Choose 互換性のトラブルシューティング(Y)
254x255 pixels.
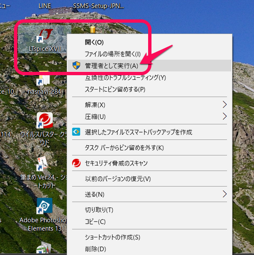(125, 77)
